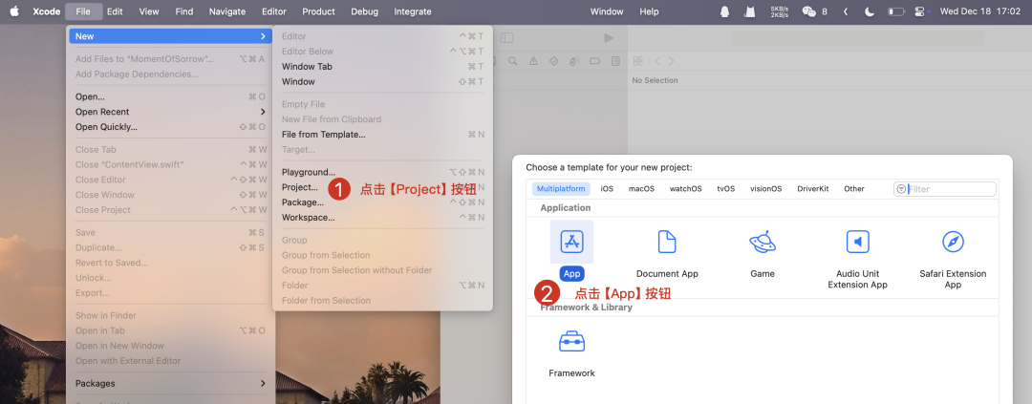
Task: Open the Navigate menu
Action: point(227,11)
